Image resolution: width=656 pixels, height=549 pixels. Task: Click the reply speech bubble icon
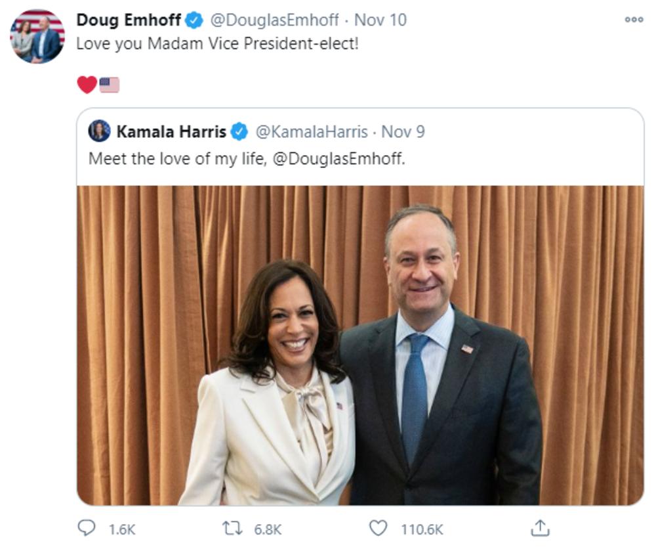coord(87,528)
